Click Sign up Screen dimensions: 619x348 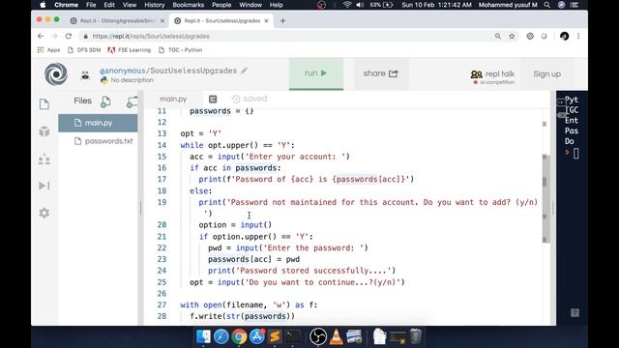point(547,73)
